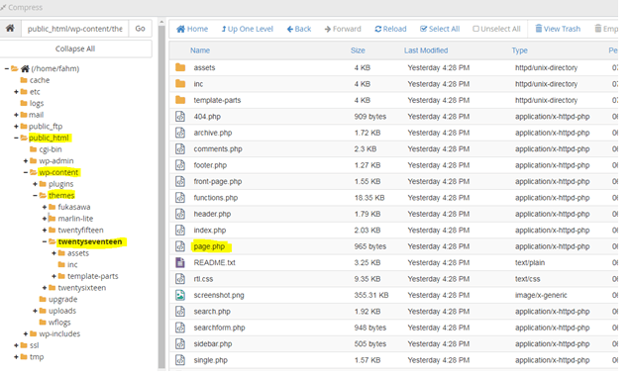
Task: Select the searchform.php file name
Action: pyautogui.click(x=219, y=328)
